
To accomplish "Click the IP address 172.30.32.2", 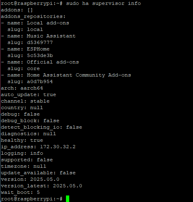I will coord(58,147).
